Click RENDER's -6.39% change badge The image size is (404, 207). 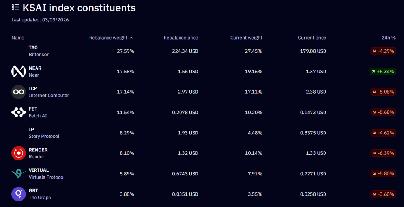[383, 153]
